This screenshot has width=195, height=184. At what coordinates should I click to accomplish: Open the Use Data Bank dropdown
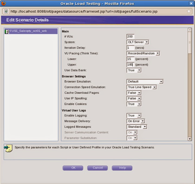pos(134,70)
